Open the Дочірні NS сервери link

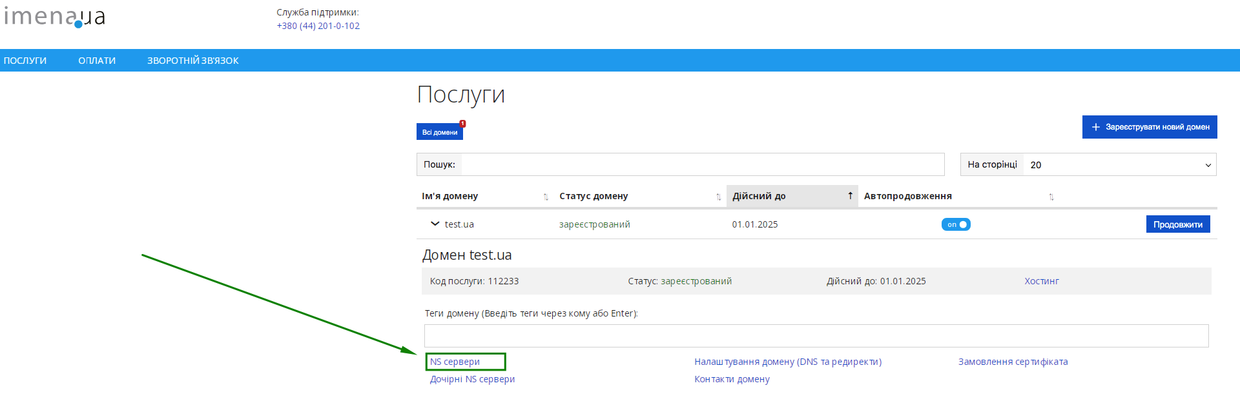(x=472, y=379)
